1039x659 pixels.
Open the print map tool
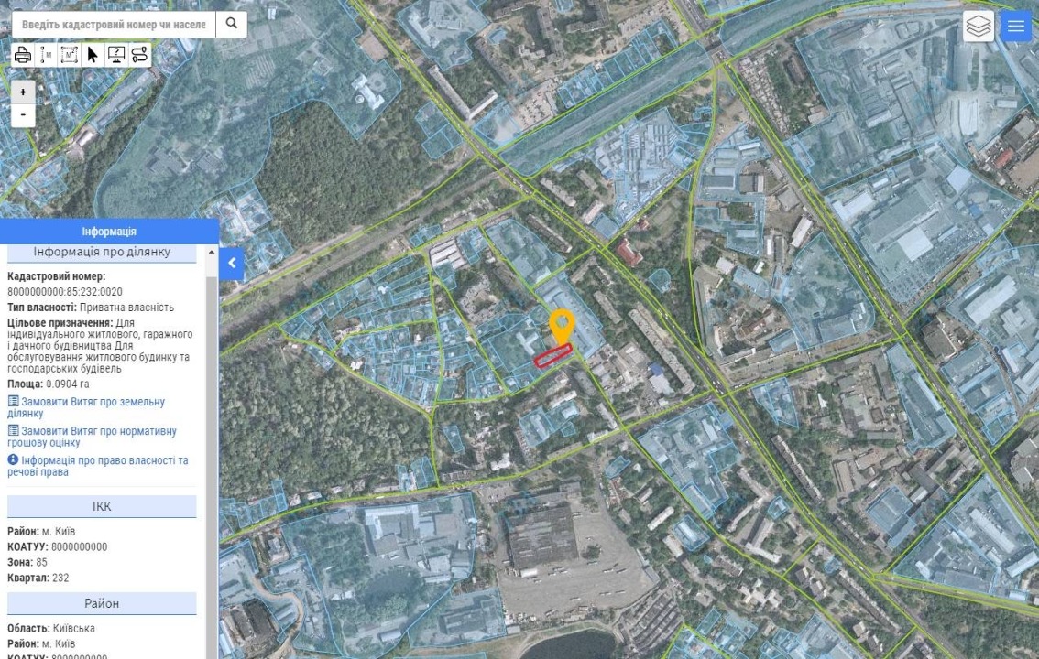[23, 55]
